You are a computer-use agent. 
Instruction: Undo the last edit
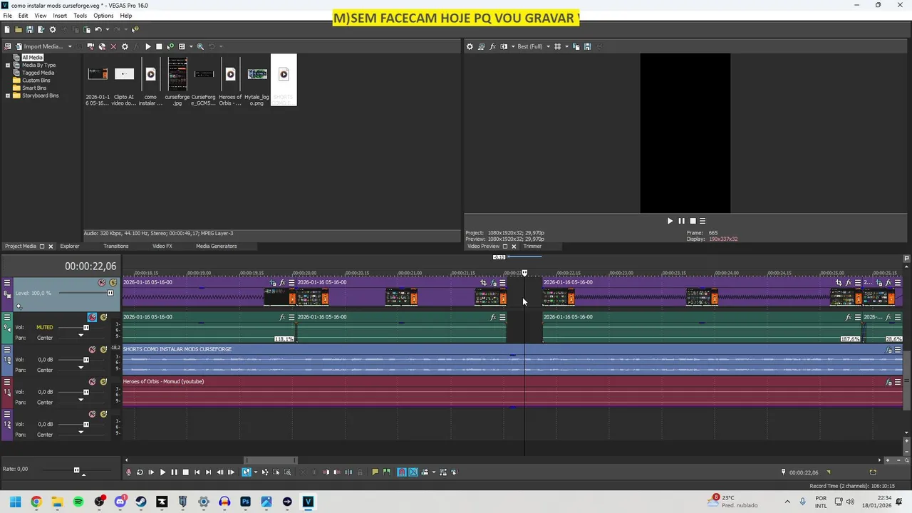(98, 29)
